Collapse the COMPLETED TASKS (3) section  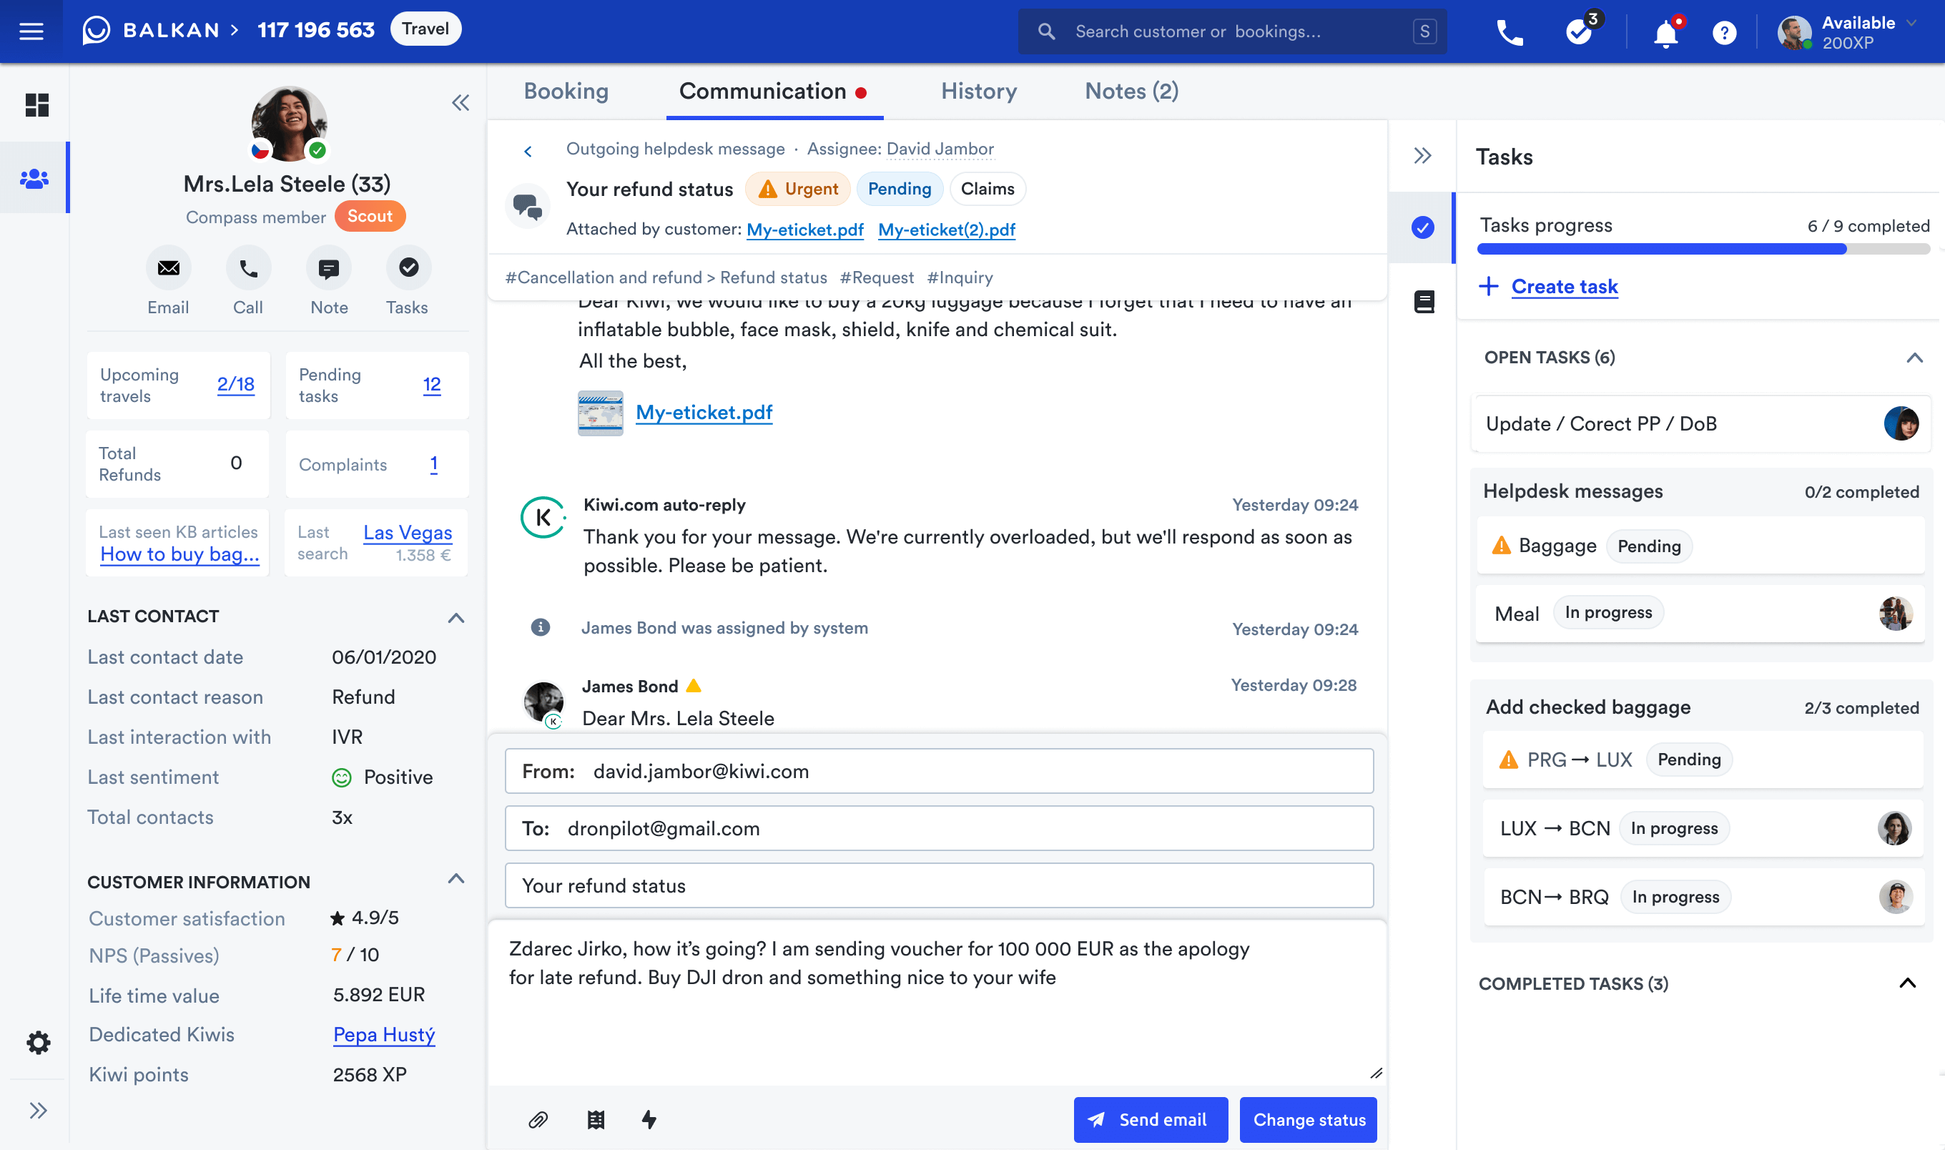point(1907,983)
